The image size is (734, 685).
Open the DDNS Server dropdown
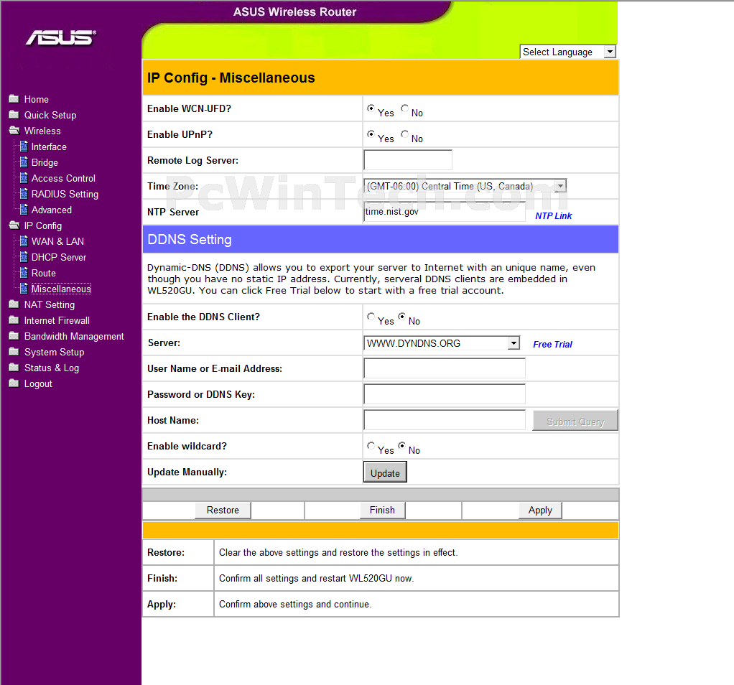coord(442,343)
